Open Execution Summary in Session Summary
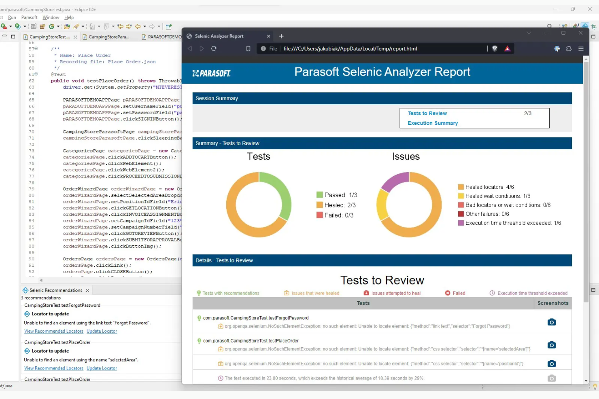This screenshot has height=399, width=599. [432, 123]
